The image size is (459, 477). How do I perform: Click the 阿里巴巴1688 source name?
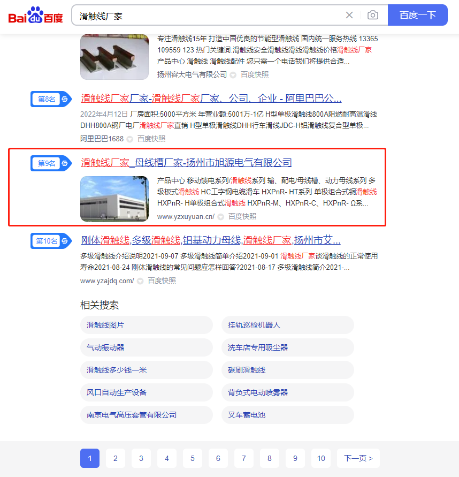(102, 139)
